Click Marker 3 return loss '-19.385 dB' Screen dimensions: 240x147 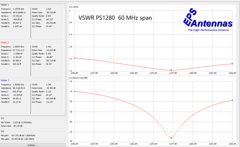point(51,88)
